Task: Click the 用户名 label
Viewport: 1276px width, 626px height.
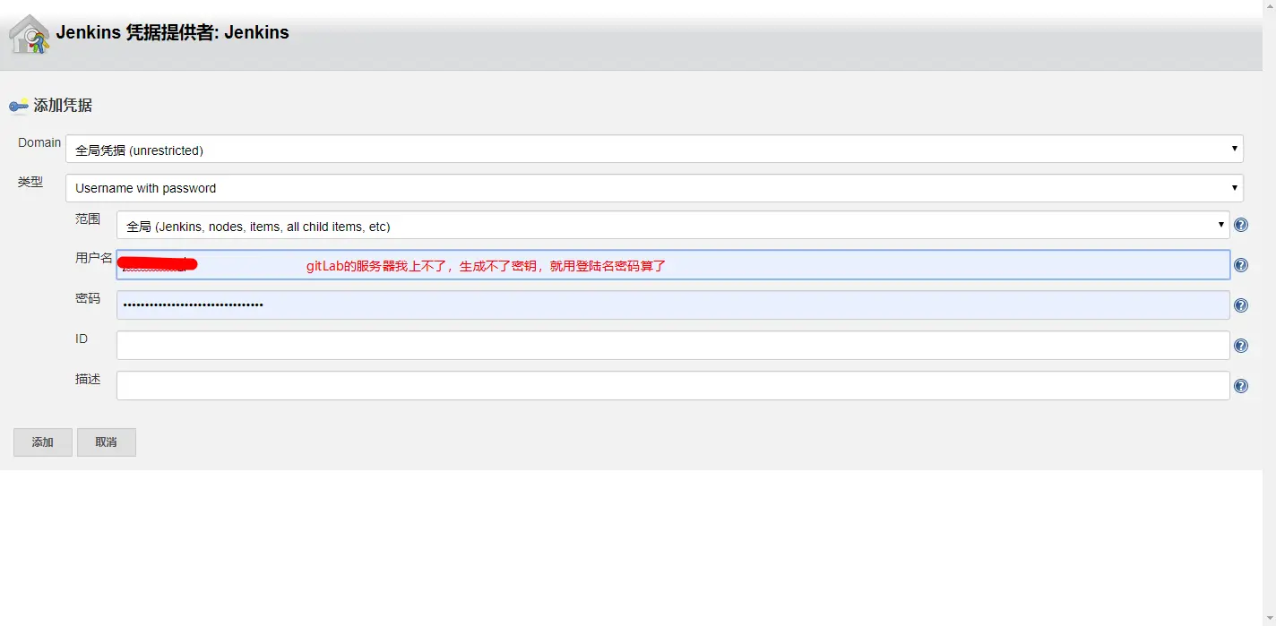Action: tap(94, 258)
